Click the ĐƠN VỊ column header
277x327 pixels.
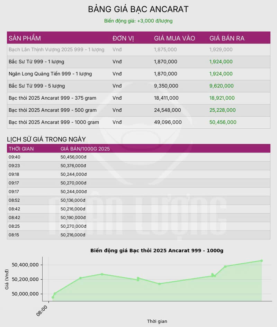[123, 38]
